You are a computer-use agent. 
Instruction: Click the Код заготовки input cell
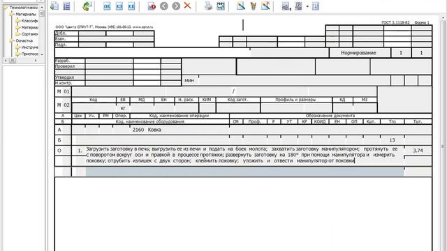[237, 108]
